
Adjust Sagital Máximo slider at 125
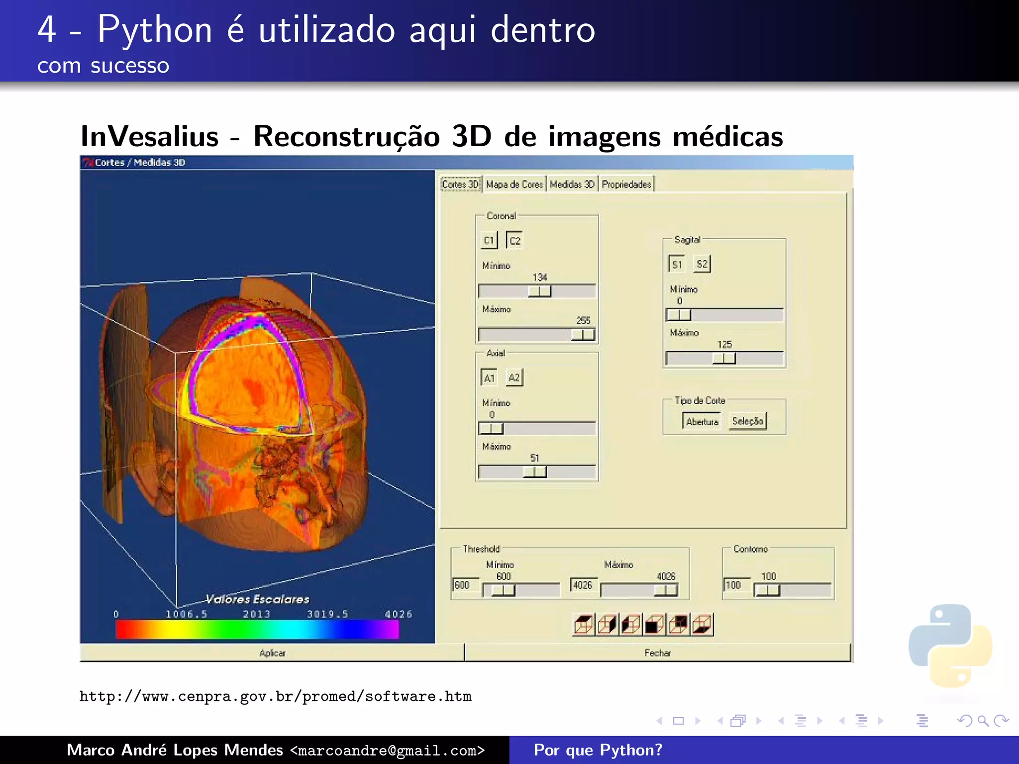point(724,358)
